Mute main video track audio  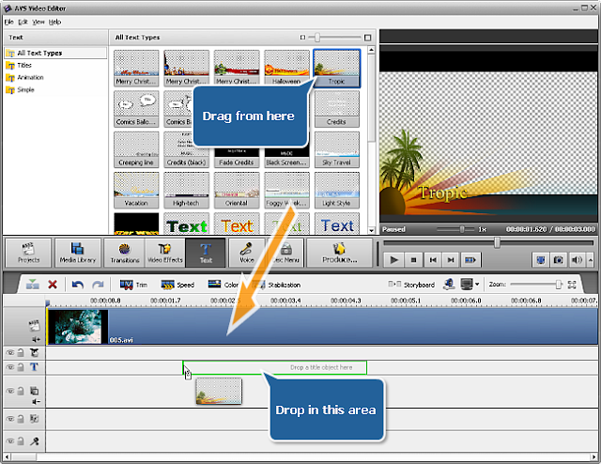(x=36, y=339)
